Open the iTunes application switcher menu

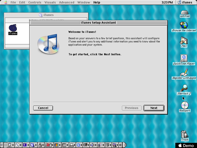pos(185,3)
